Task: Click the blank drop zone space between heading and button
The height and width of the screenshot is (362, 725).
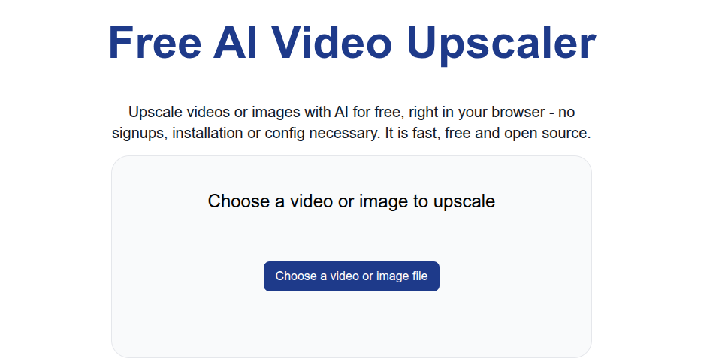Action: 352,237
